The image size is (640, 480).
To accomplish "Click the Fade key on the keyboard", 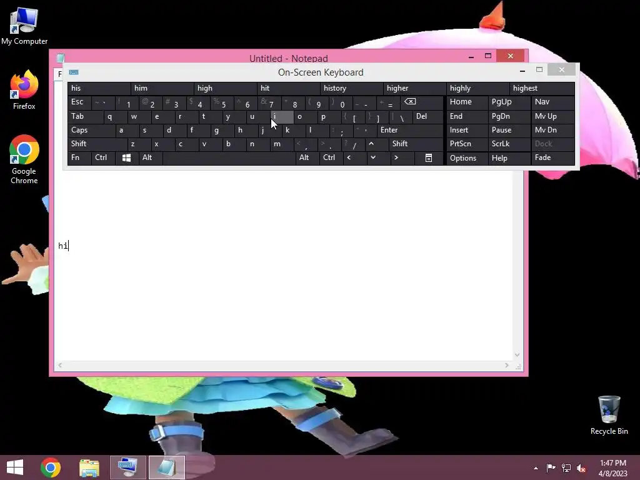I will pyautogui.click(x=553, y=158).
